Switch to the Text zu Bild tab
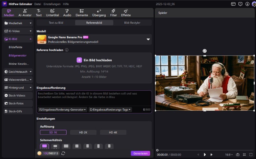This screenshot has width=256, height=159. click(56, 23)
